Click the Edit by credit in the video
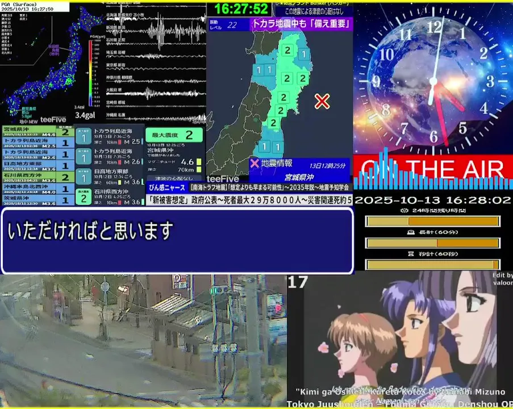Image resolution: width=513 pixels, height=409 pixels. (x=503, y=279)
